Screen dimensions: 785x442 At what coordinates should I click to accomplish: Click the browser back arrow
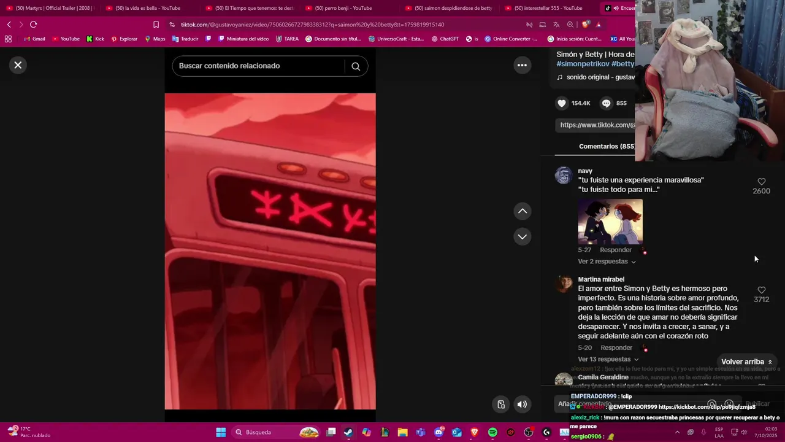pyautogui.click(x=9, y=25)
